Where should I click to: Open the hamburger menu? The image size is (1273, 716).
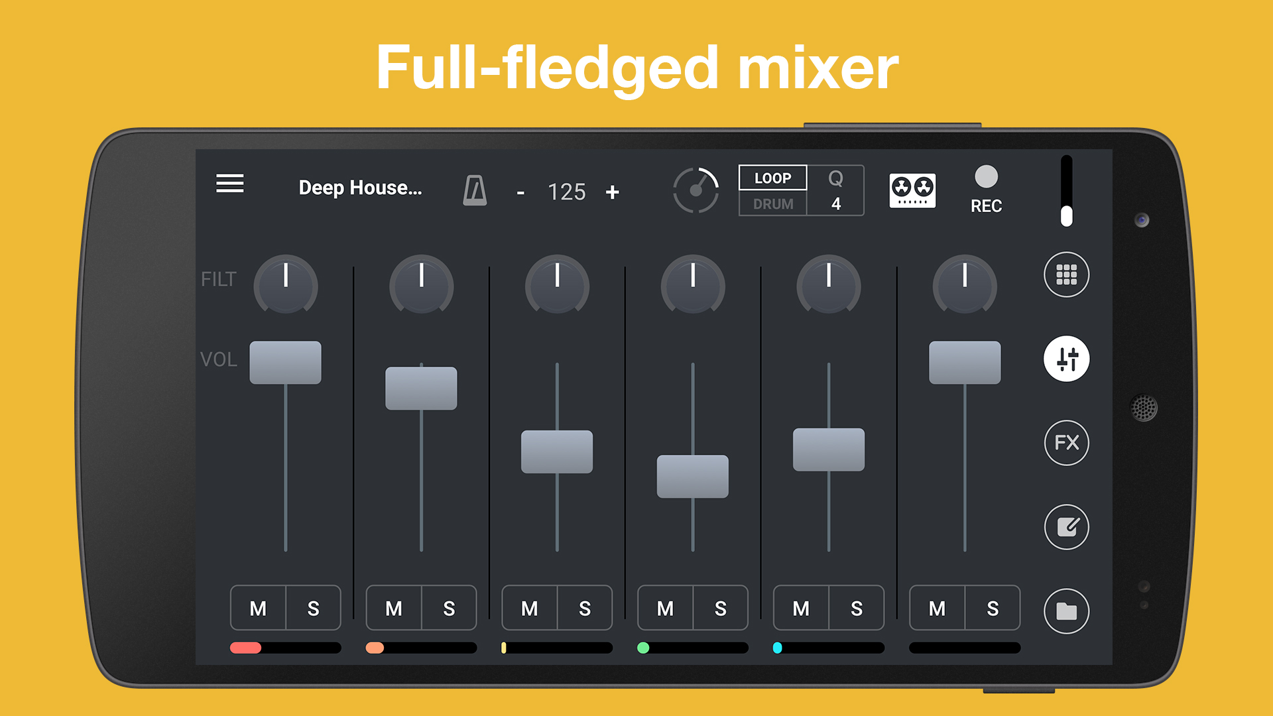point(229,184)
